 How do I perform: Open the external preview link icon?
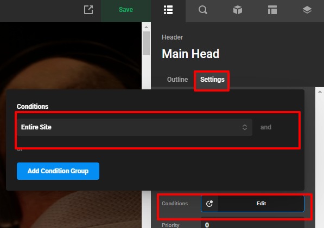[88, 10]
